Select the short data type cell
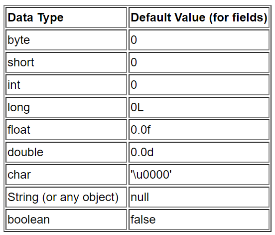The width and height of the screenshot is (275, 235). coord(66,62)
